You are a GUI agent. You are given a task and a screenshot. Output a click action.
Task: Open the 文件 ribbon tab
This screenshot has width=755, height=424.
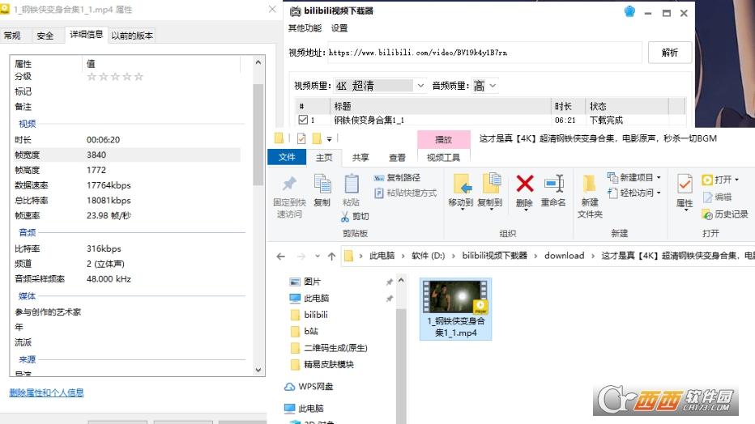click(287, 157)
